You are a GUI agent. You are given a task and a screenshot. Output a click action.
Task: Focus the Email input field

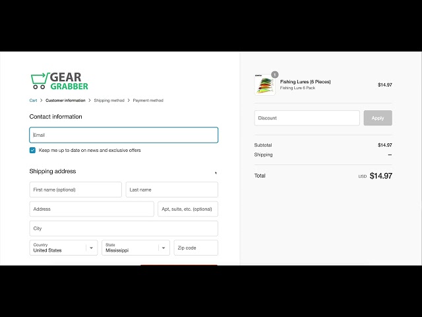click(x=123, y=135)
